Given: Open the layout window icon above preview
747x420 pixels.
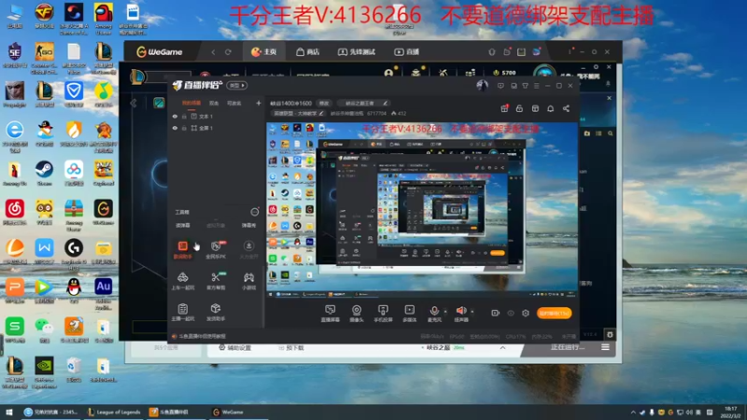Looking at the screenshot, I should [x=535, y=108].
